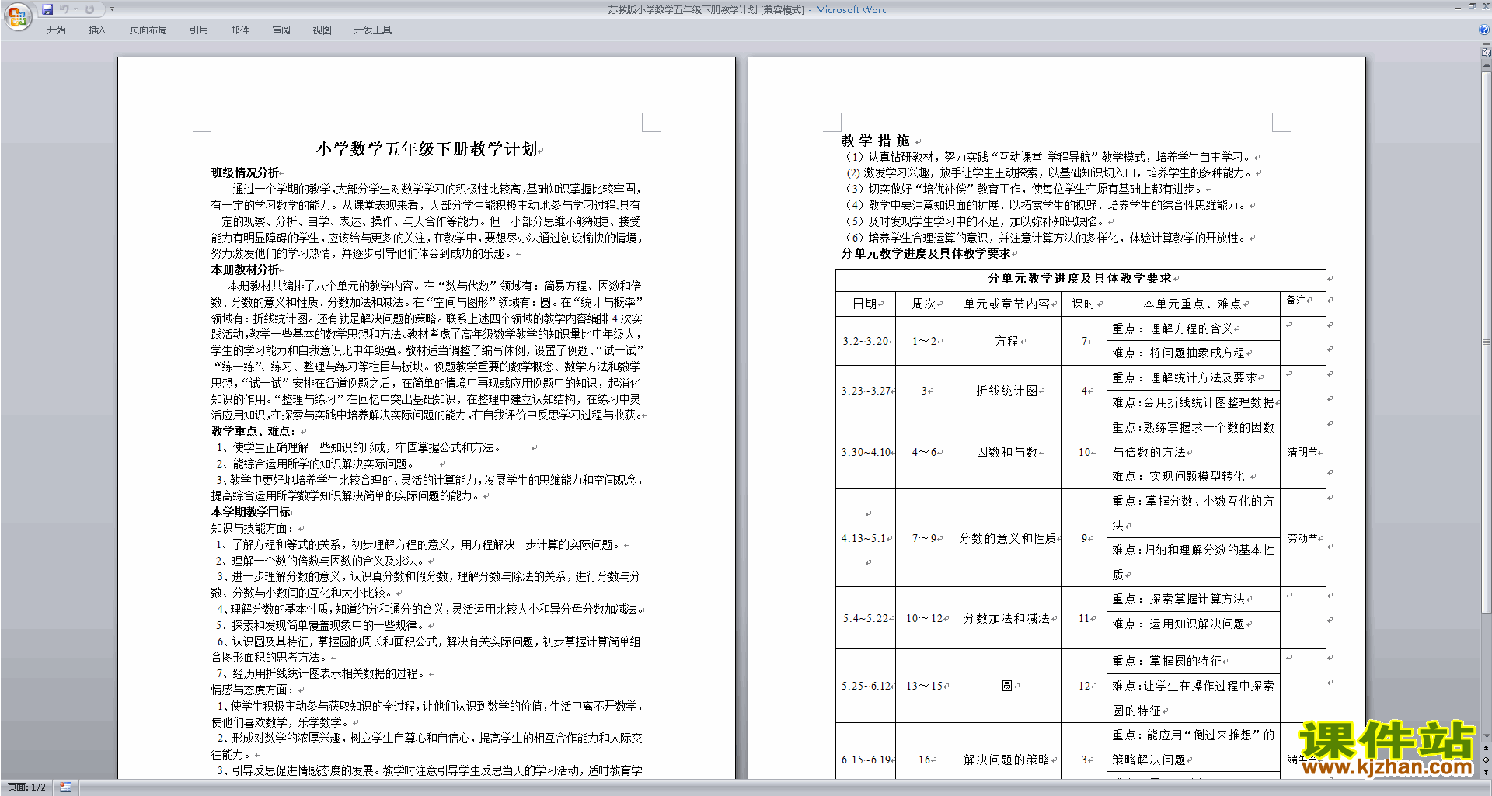This screenshot has height=796, width=1492.
Task: Save the document with the floppy icon
Action: pos(47,9)
